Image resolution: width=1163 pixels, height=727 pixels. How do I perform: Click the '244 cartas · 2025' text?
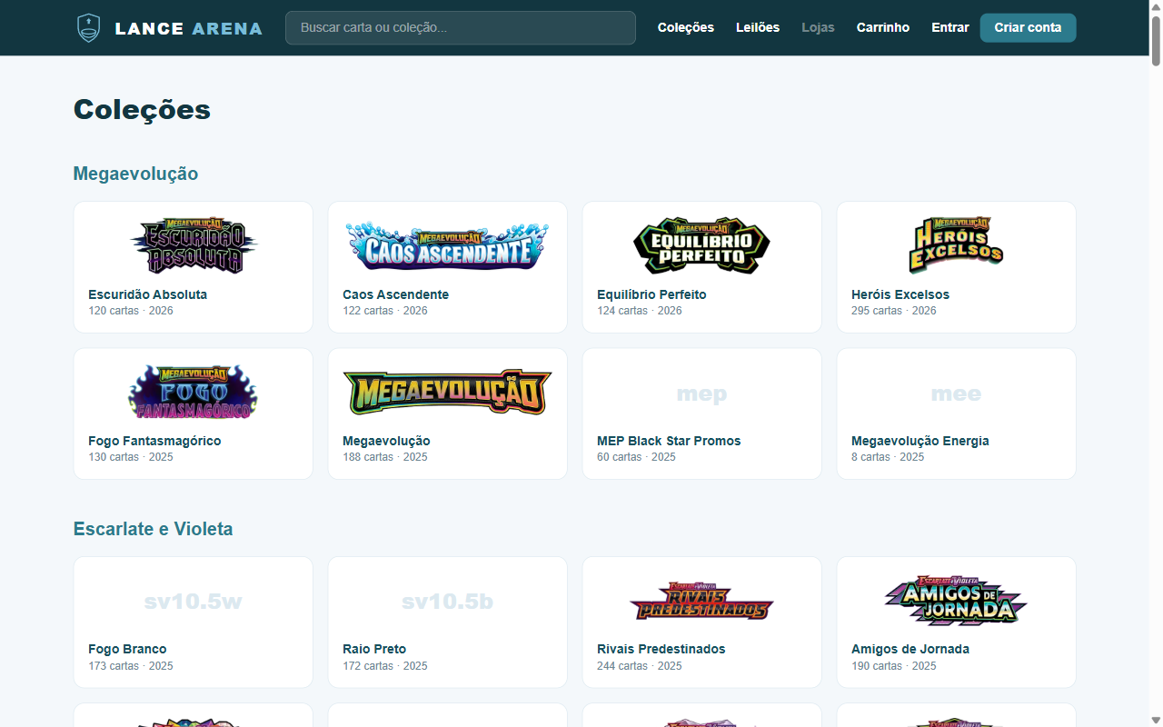[640, 666]
